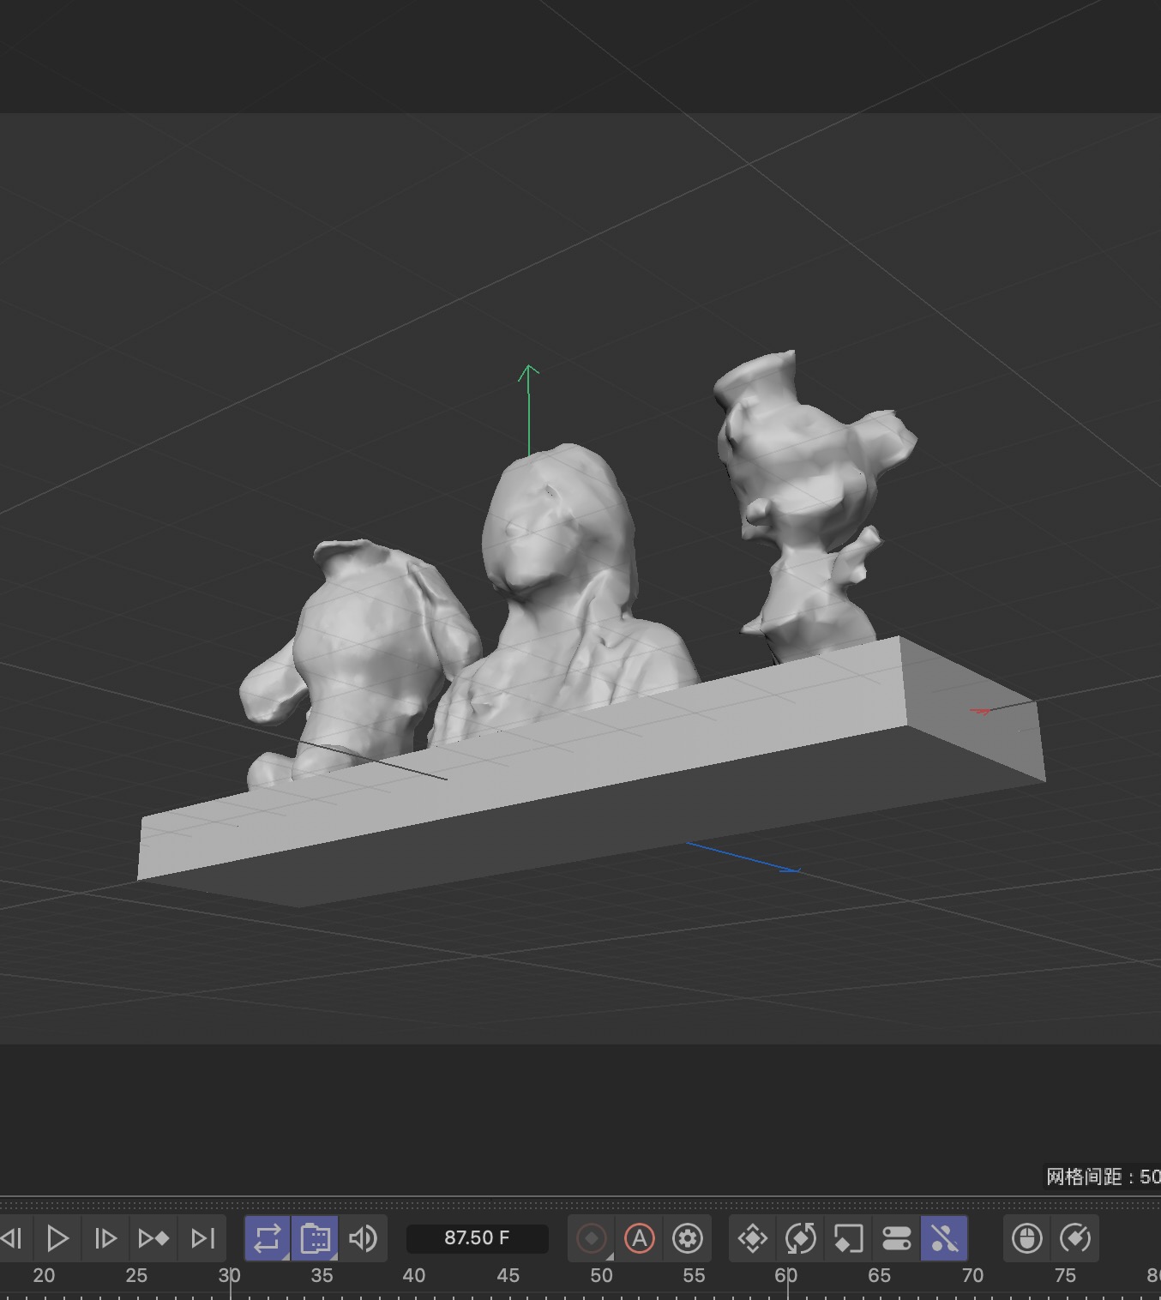Jump to start of the playback range
Screen dimensions: 1161x1300
point(12,1238)
